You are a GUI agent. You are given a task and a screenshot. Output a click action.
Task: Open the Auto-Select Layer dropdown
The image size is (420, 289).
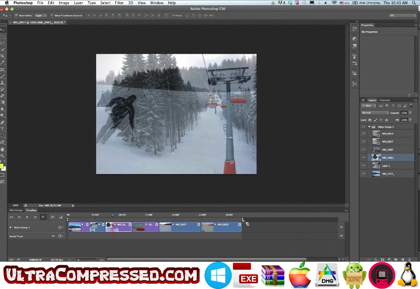(40, 15)
